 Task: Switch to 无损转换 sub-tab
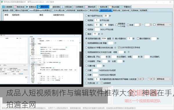click(x=135, y=10)
